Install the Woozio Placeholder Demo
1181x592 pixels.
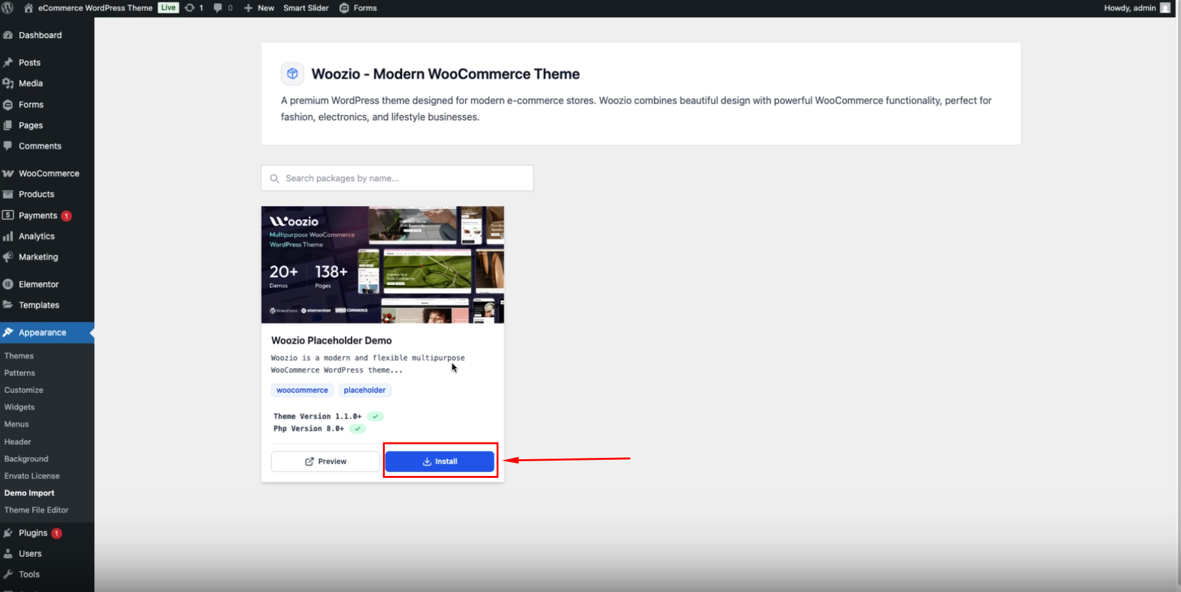pyautogui.click(x=439, y=461)
